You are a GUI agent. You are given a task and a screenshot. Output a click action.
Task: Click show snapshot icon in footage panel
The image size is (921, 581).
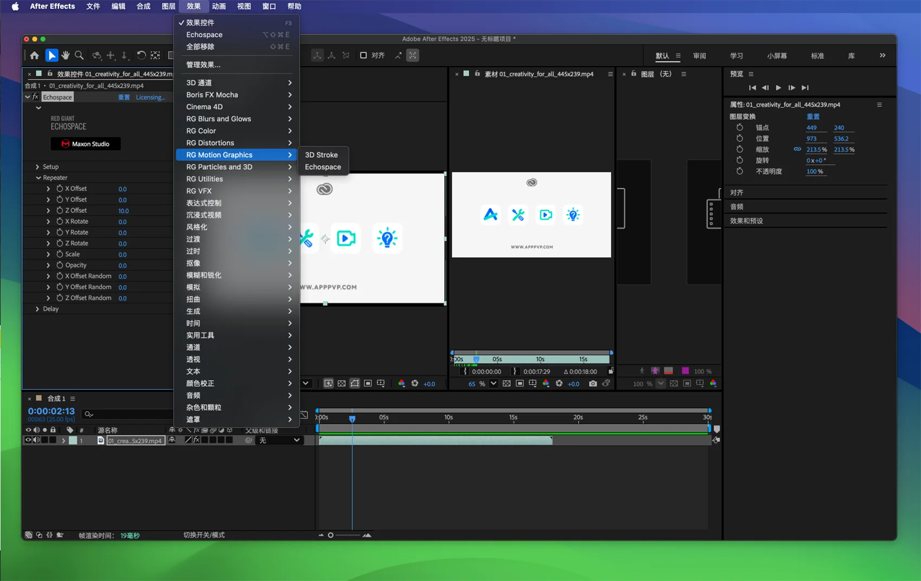pyautogui.click(x=606, y=383)
